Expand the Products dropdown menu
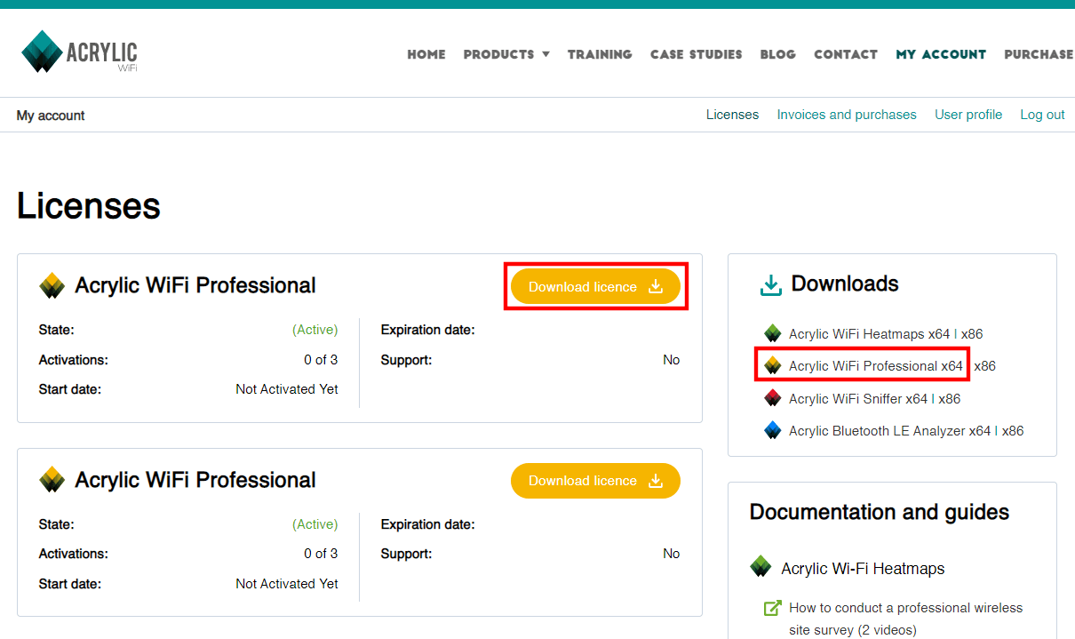 (506, 54)
